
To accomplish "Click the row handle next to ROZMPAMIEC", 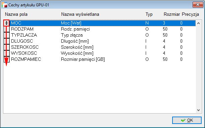I will [7, 59].
